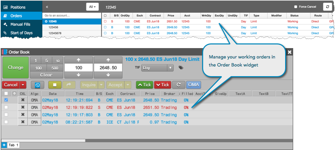Open the TIF Day dropdown
Viewport: 336px width, 150px height.
(x=157, y=68)
